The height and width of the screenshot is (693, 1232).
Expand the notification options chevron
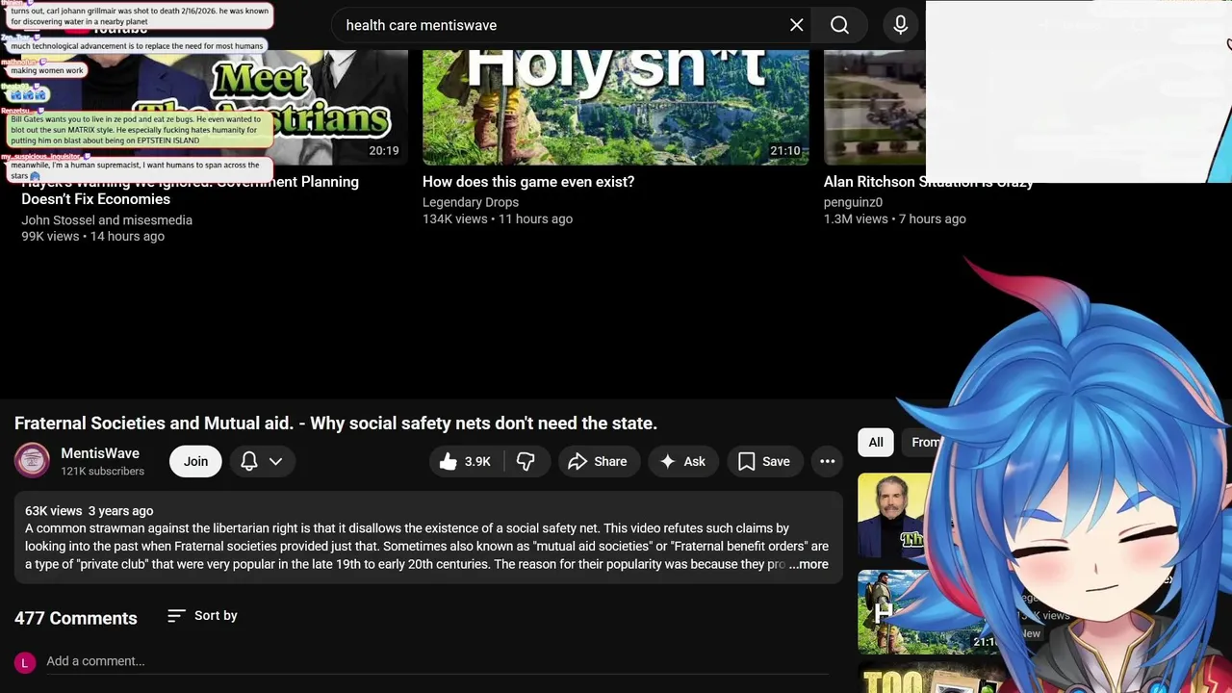pyautogui.click(x=276, y=462)
